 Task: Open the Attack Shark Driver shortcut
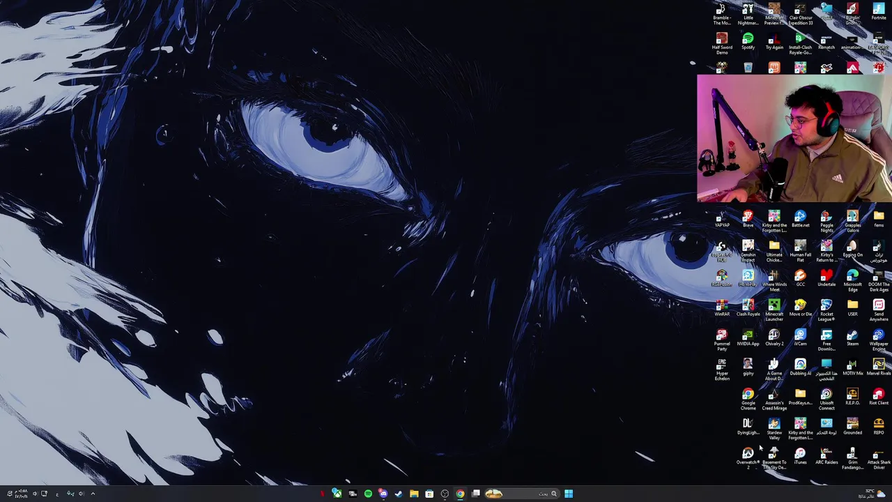click(x=879, y=459)
